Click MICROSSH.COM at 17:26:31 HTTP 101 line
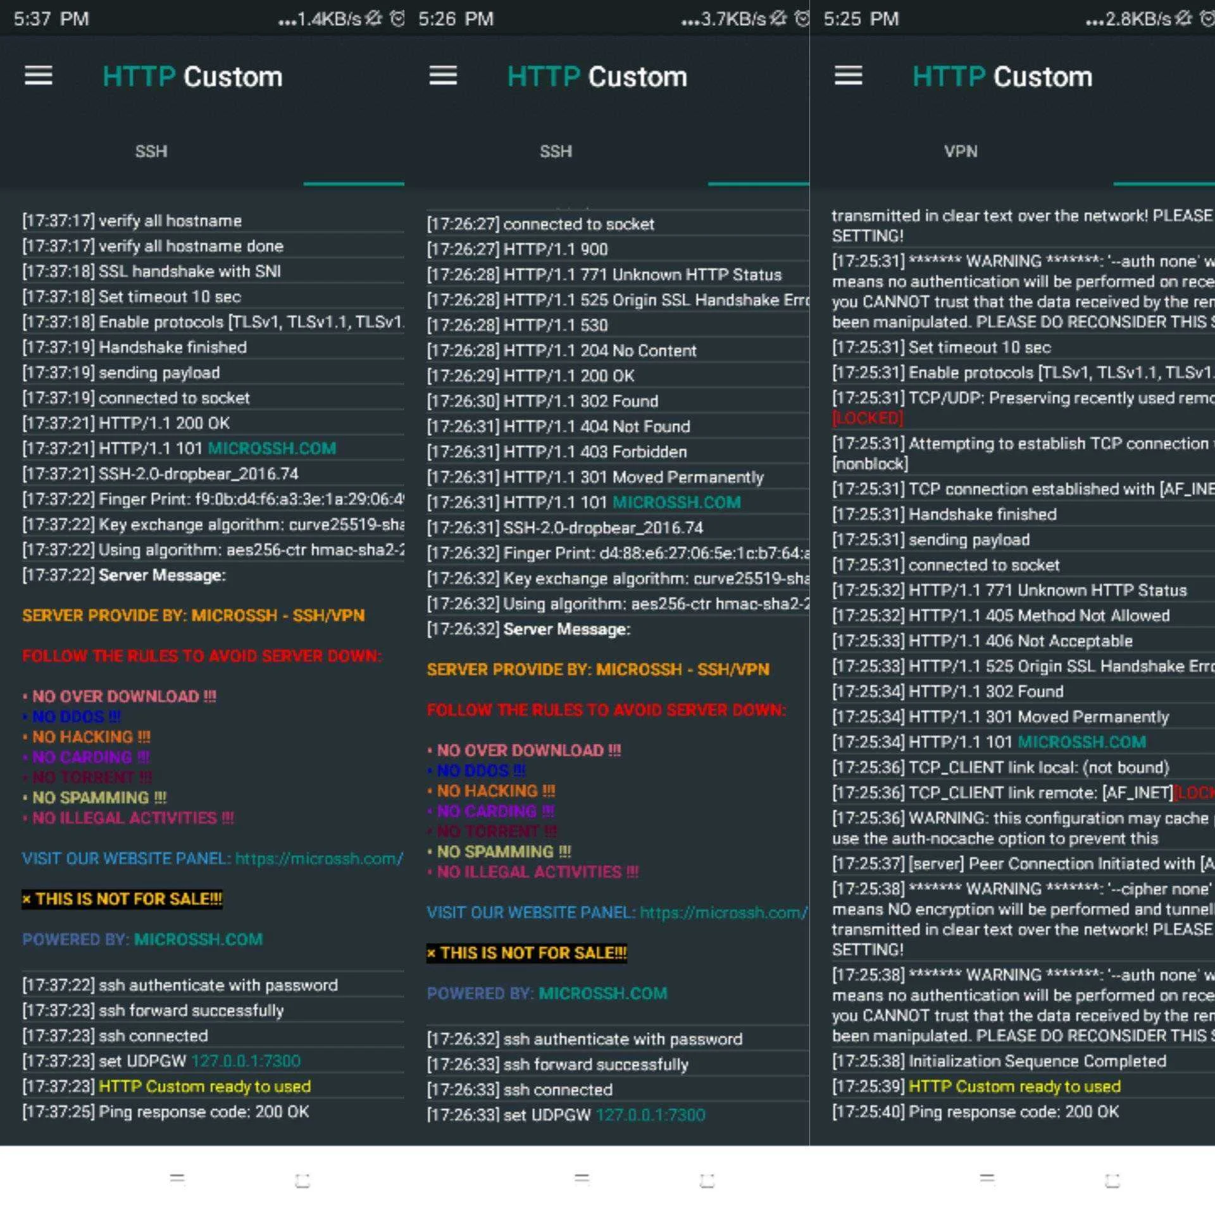 [676, 502]
